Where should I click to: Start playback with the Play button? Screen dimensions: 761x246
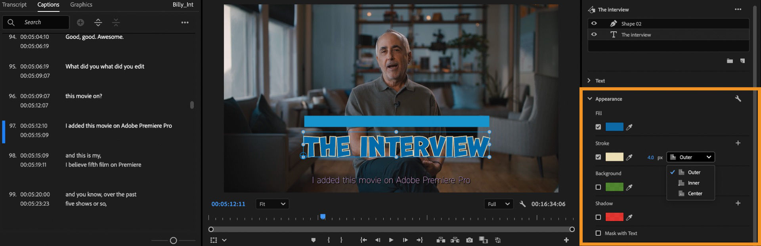click(x=391, y=240)
